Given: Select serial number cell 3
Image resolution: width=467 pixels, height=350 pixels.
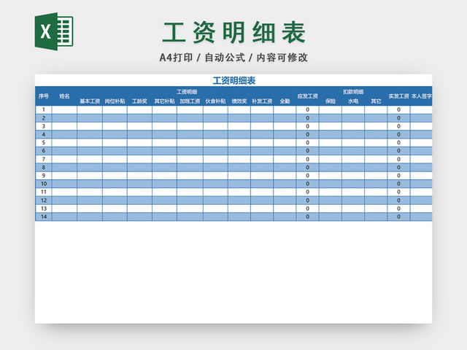Looking at the screenshot, I should point(44,126).
